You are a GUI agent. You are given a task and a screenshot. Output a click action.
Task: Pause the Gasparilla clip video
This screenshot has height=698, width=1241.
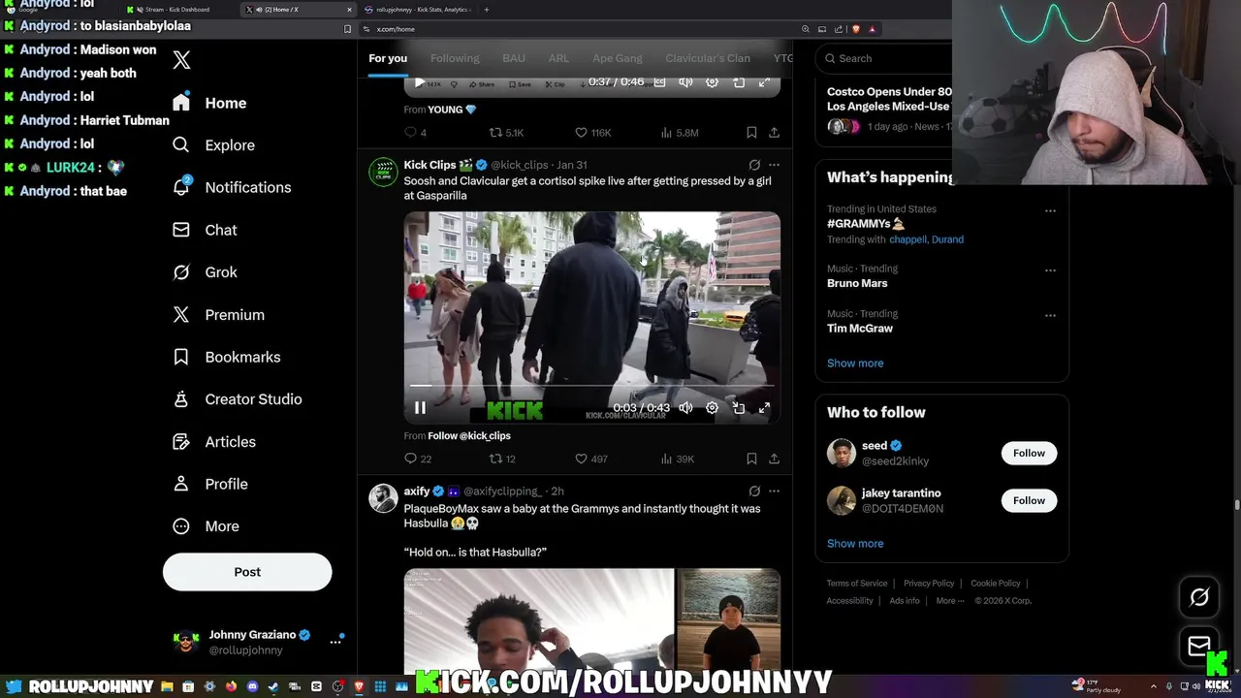[x=420, y=408]
